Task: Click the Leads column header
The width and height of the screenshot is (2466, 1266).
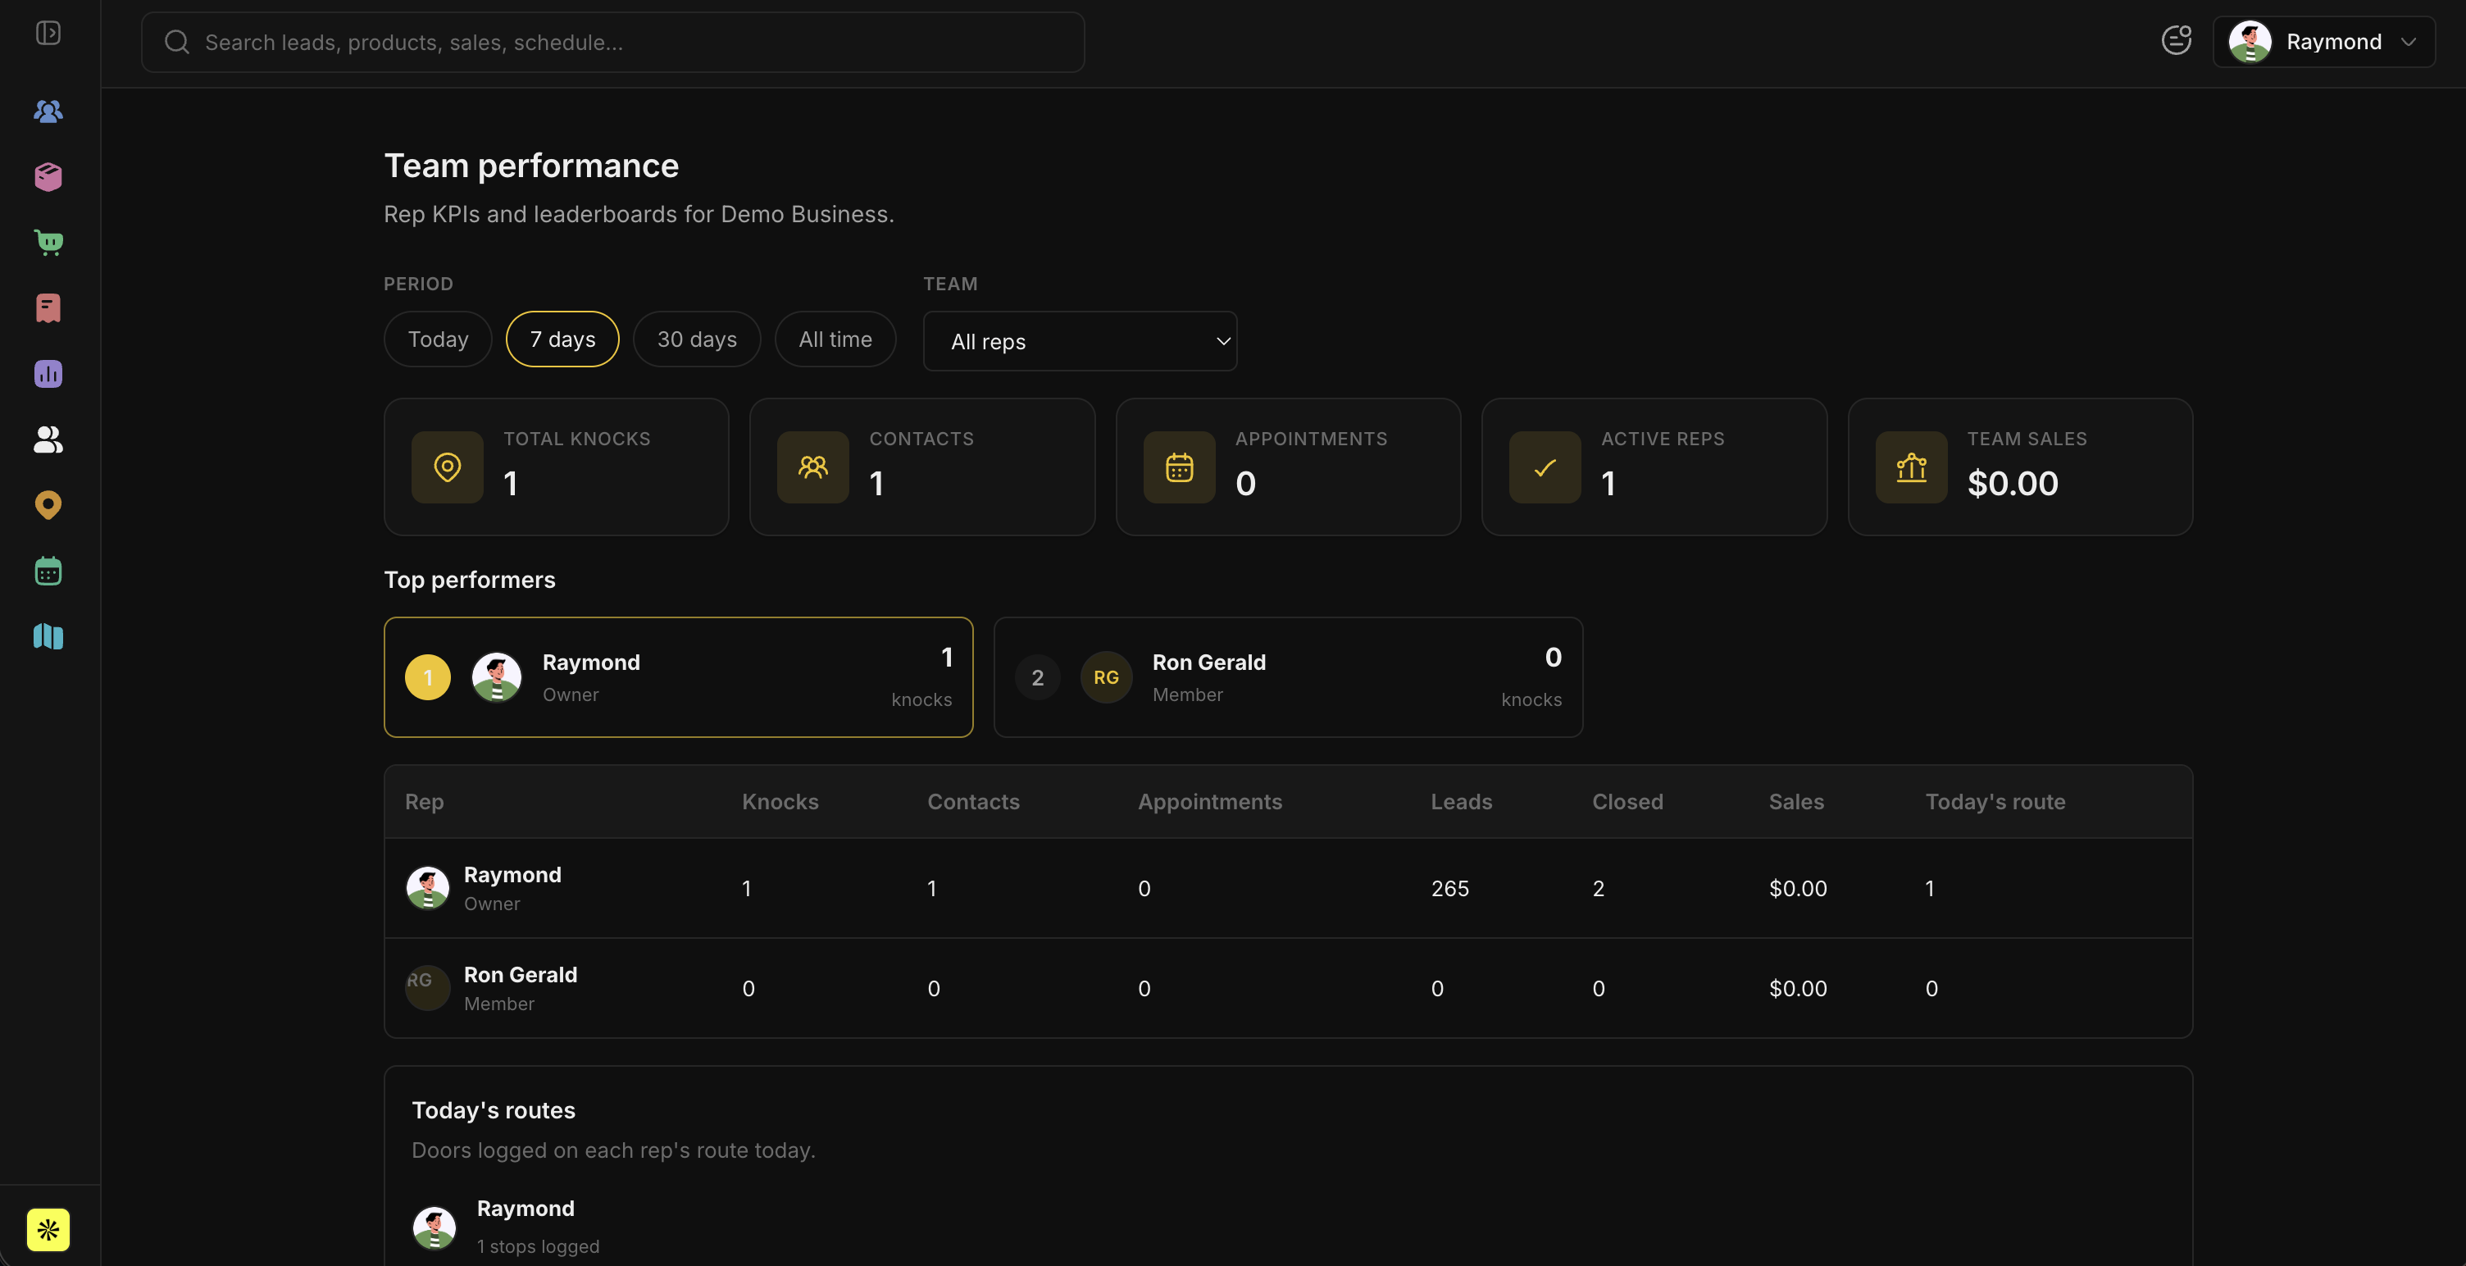Action: (1462, 802)
